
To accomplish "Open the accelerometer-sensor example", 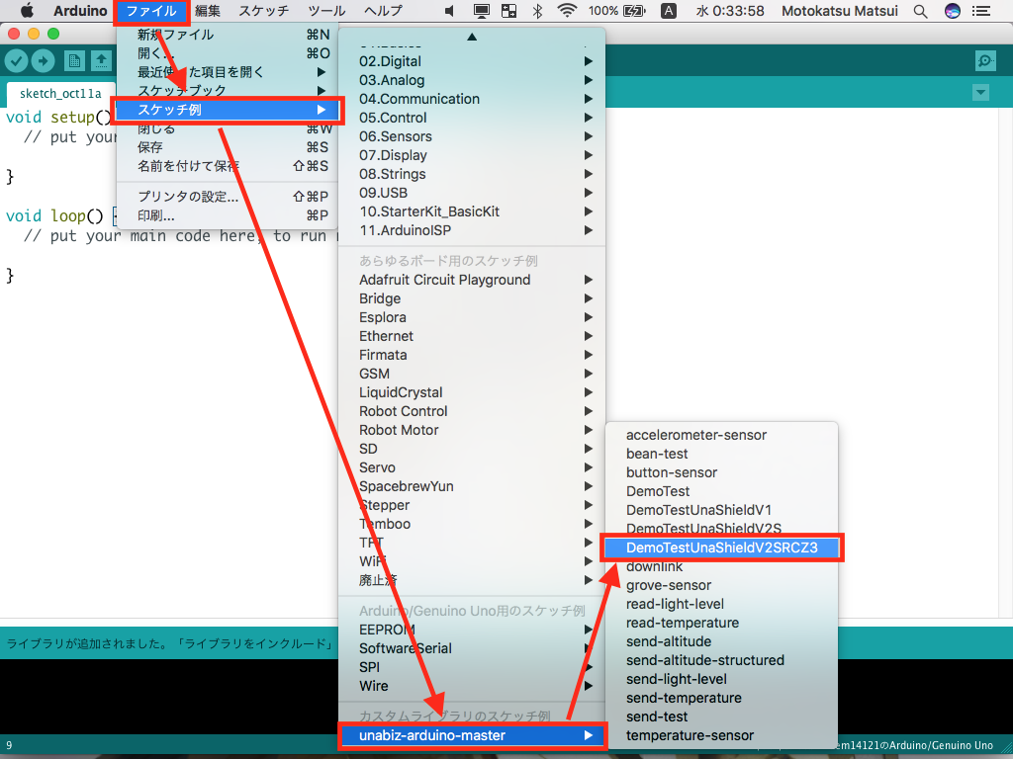I will click(x=721, y=435).
